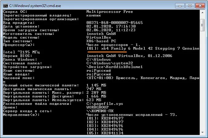Click logon server \\КОМПИК-ПК
Image resolution: width=208 pixels, height=138 pixels.
click(x=100, y=111)
